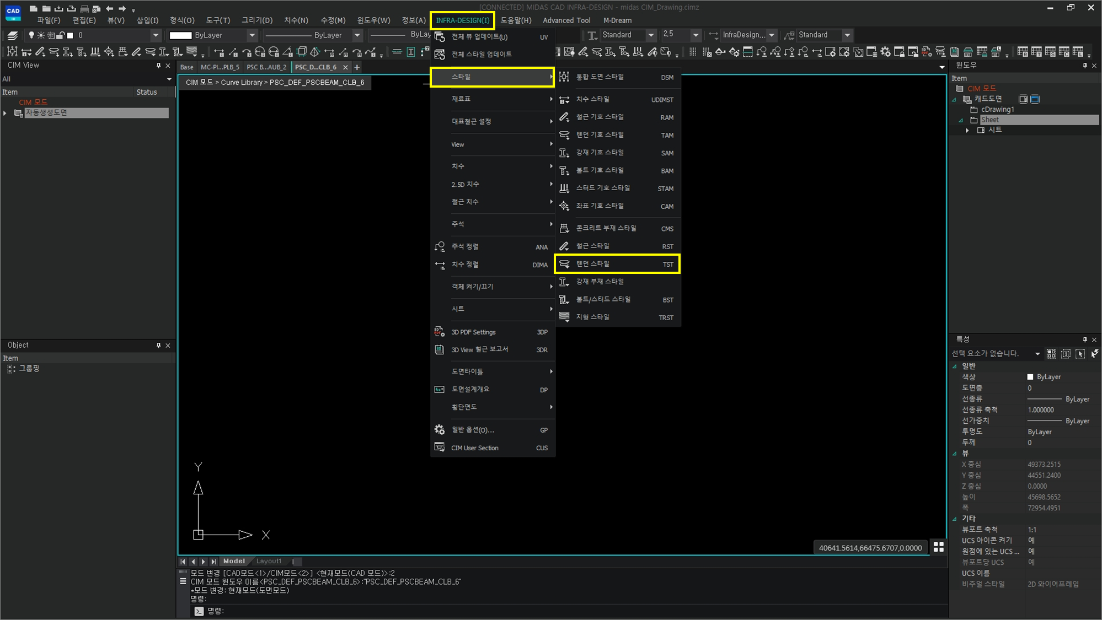
Task: Click the Model tab
Action: coord(234,561)
